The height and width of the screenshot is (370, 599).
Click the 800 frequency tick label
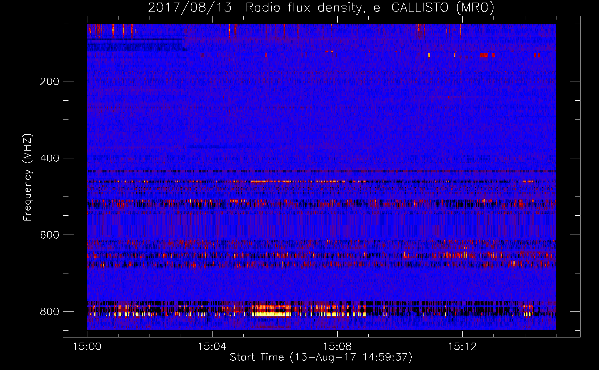click(x=50, y=312)
